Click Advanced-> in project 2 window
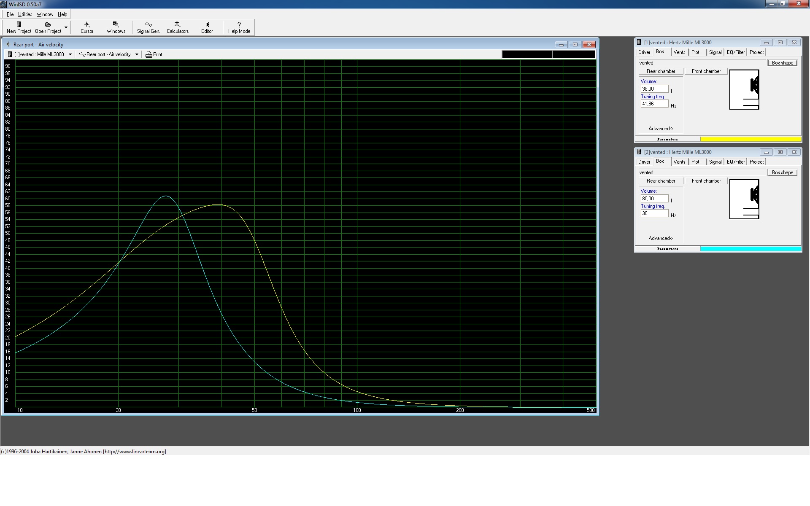Screen dimensions: 810x506 coord(661,238)
